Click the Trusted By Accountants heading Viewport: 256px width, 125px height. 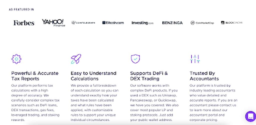coord(204,76)
